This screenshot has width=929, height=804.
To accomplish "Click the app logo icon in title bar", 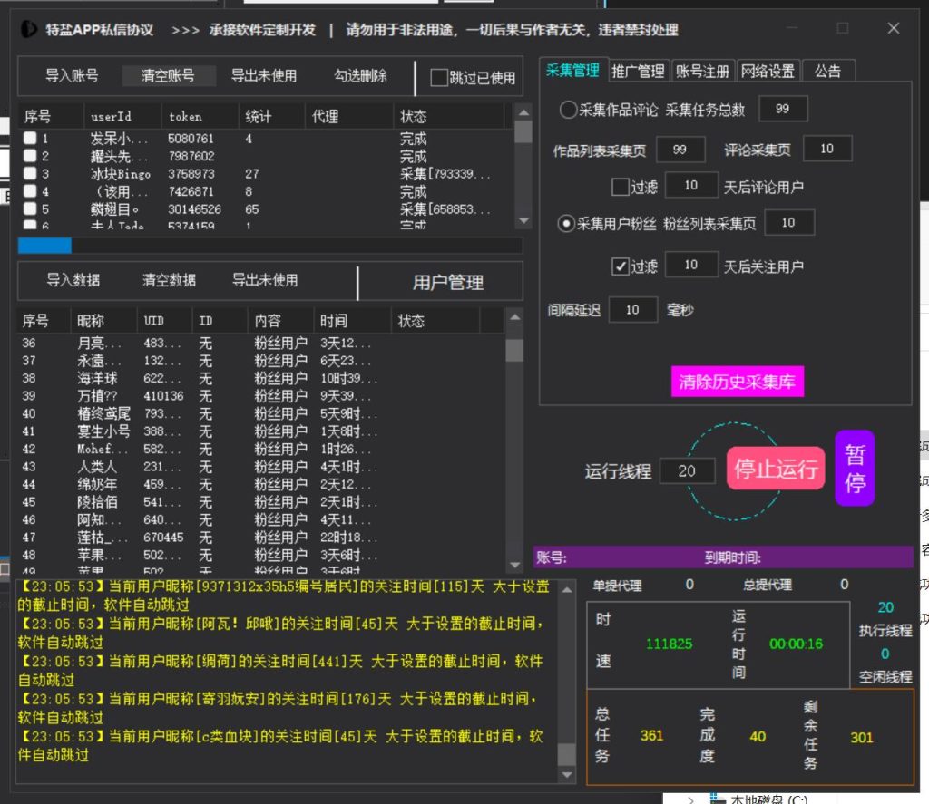I will pyautogui.click(x=31, y=29).
